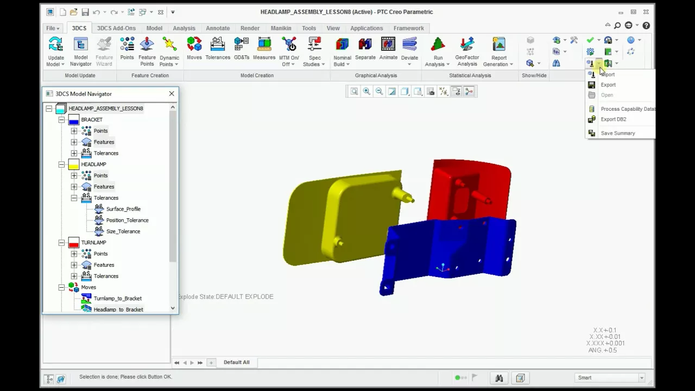Click the Model Navigator scrollbar down arrow

pos(173,308)
